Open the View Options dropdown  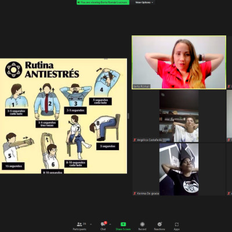[x=144, y=2]
